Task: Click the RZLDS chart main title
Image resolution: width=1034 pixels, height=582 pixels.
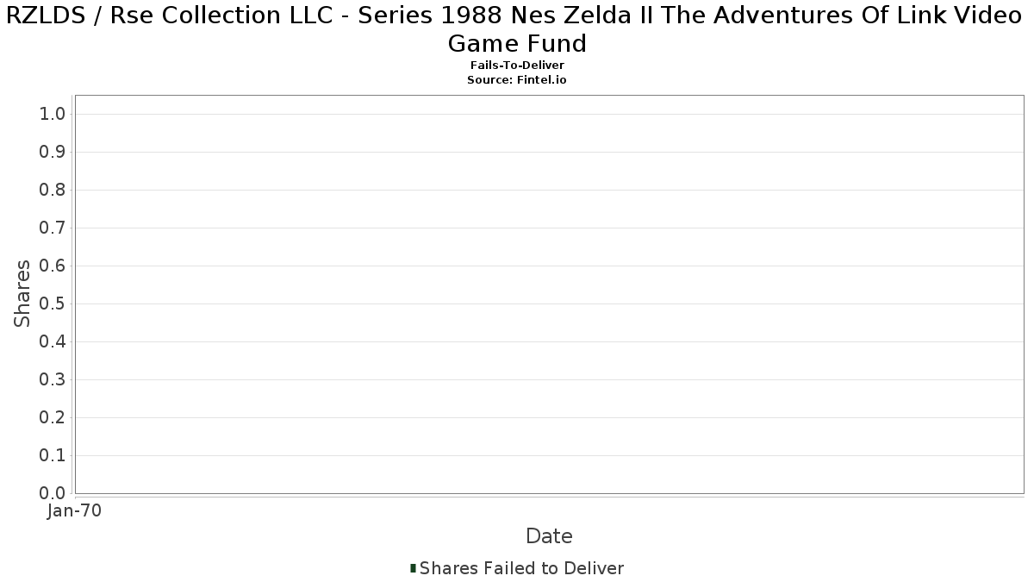Action: click(517, 28)
